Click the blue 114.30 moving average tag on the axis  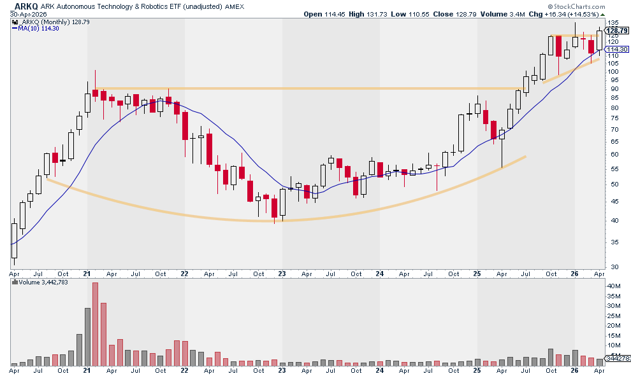[617, 50]
